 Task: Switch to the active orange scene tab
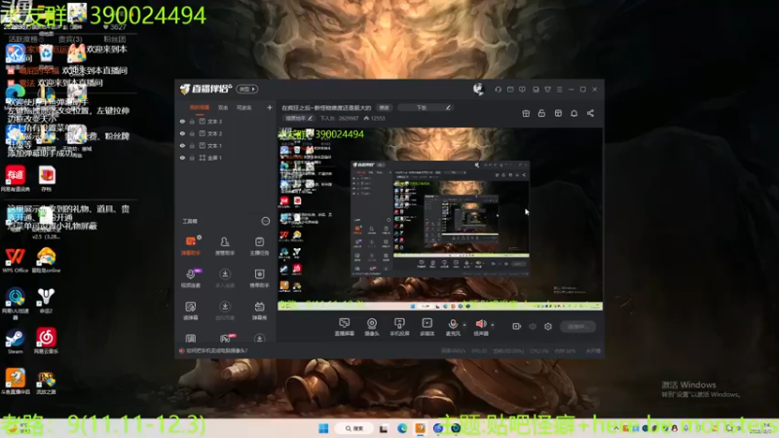pos(200,107)
